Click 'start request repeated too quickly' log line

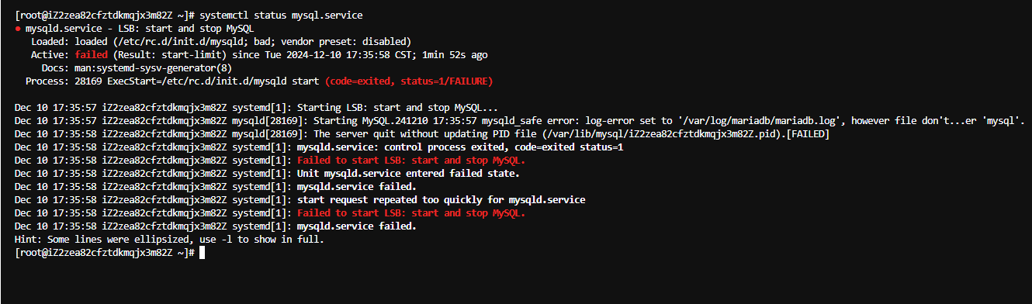point(442,200)
